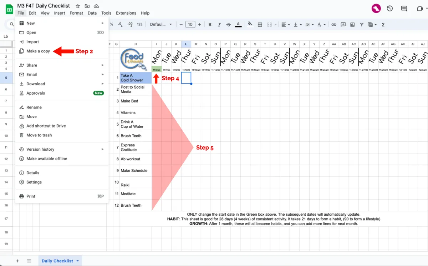This screenshot has height=266, width=428.
Task: Click the create filter icon
Action: 362,24
